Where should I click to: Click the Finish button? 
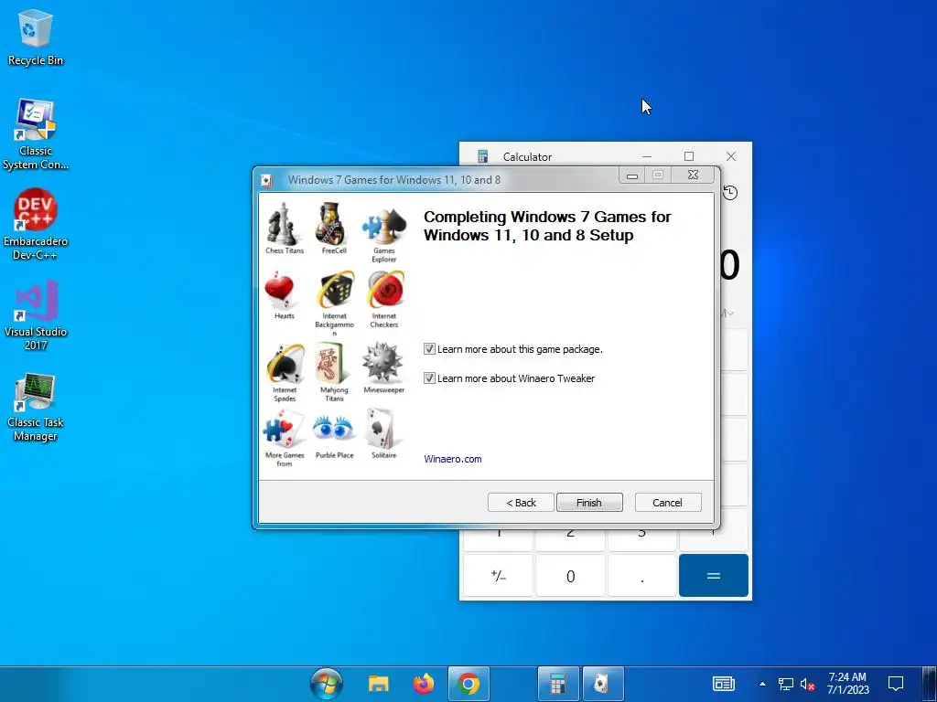coord(589,503)
